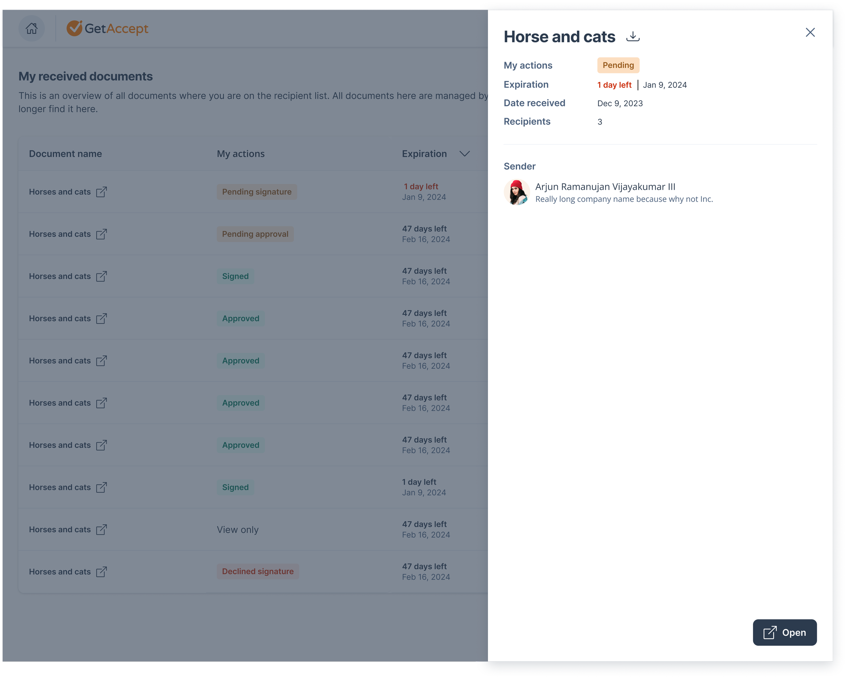846x678 pixels.
Task: Download the Horse and cats document
Action: [632, 37]
